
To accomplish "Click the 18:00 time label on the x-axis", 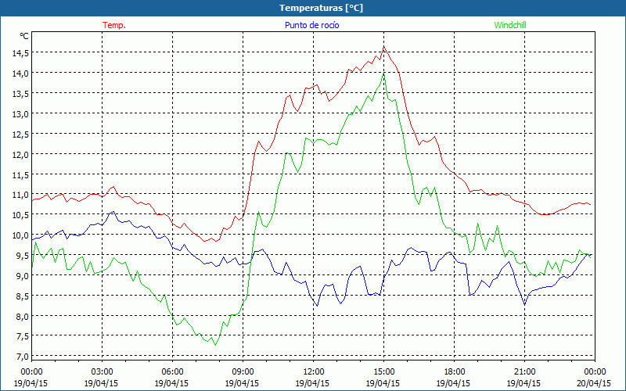I will point(454,372).
